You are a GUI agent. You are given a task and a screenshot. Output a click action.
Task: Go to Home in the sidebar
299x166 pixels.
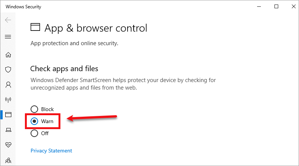click(x=8, y=55)
